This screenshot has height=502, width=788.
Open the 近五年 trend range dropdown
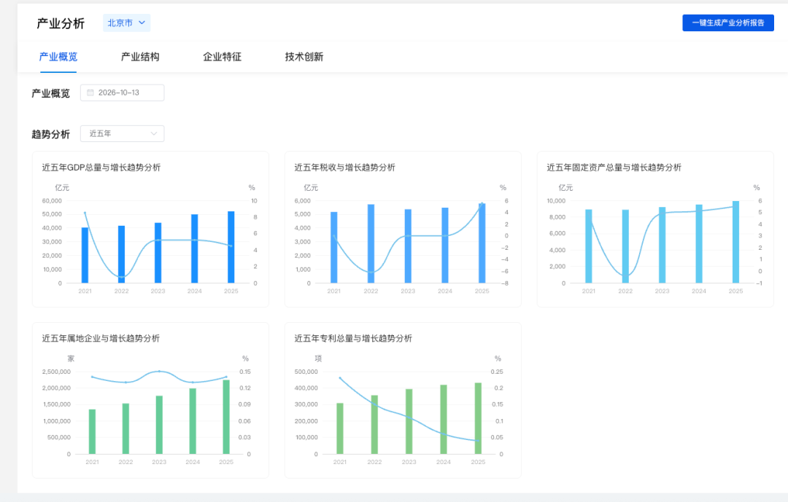point(122,133)
